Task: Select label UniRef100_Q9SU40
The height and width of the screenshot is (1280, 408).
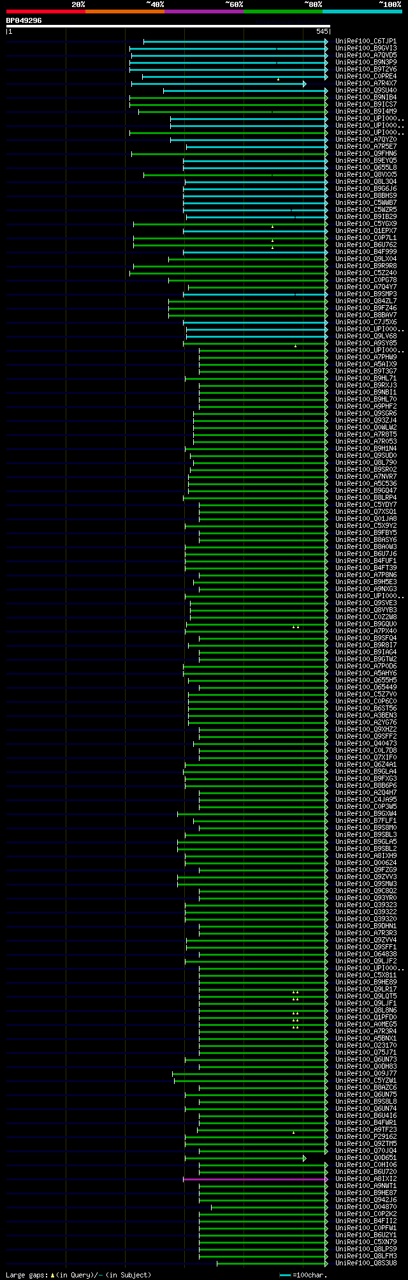Action: click(366, 91)
